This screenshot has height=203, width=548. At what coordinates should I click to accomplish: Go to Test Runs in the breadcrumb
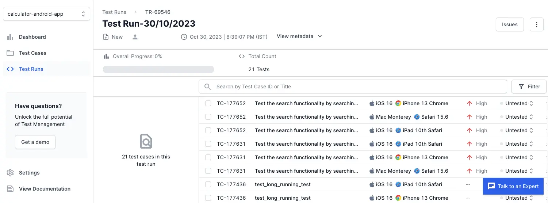pyautogui.click(x=114, y=12)
